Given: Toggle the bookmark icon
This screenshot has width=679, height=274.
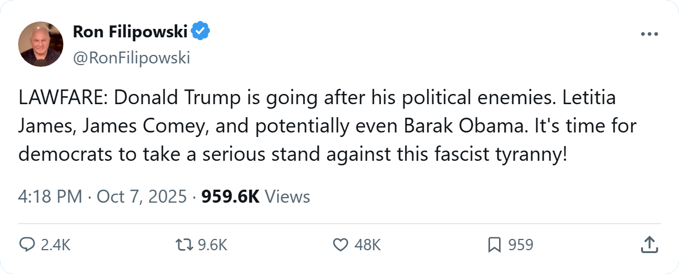Looking at the screenshot, I should click(x=493, y=245).
